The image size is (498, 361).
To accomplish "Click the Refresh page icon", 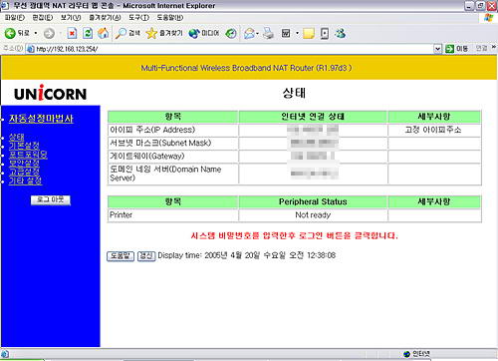I will pos(88,33).
